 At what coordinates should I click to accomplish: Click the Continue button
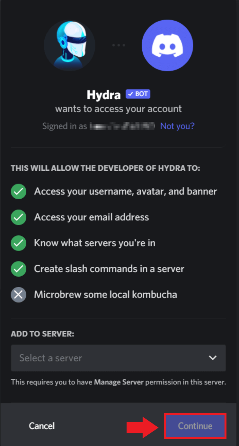[x=195, y=426]
